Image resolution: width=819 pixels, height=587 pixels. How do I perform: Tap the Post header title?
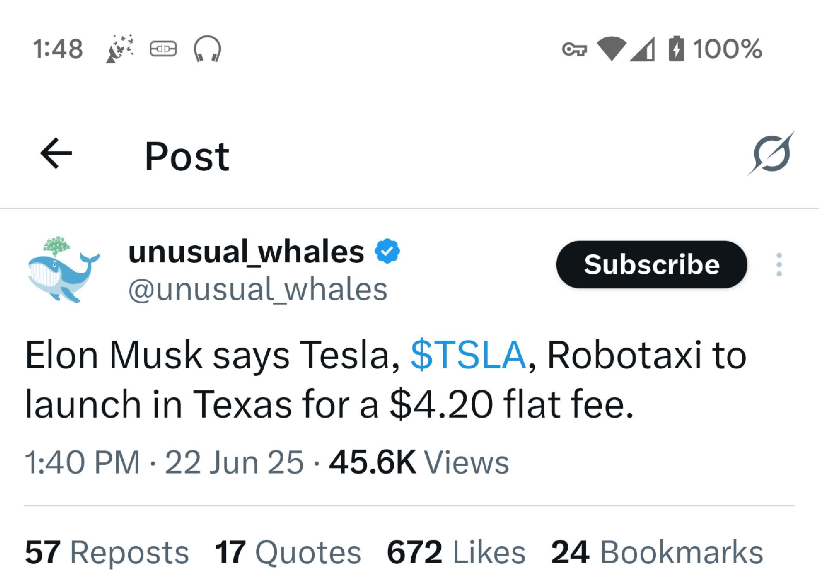point(187,156)
